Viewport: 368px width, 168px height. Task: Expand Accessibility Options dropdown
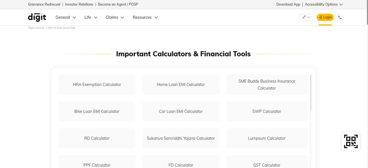tap(324, 4)
